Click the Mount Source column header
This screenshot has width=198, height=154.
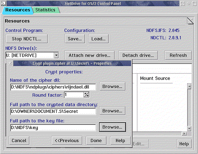155,78
